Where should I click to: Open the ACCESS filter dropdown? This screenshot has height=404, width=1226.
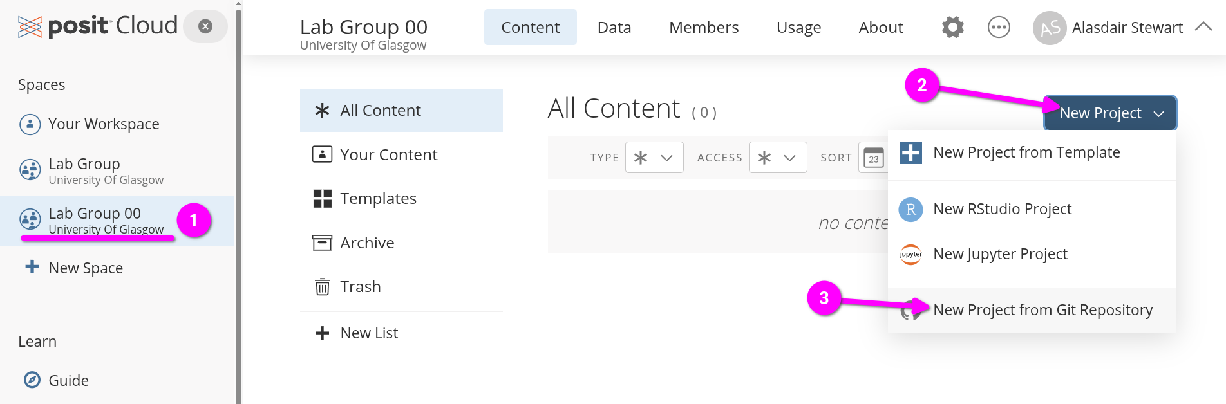[777, 158]
